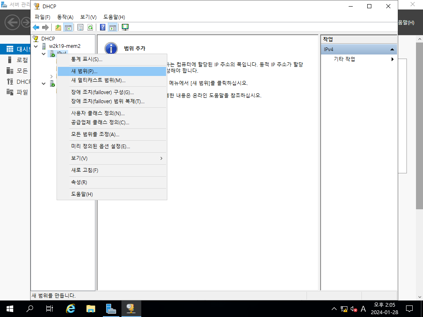This screenshot has height=317, width=423.
Task: Open the notification center icon
Action: coord(409,309)
